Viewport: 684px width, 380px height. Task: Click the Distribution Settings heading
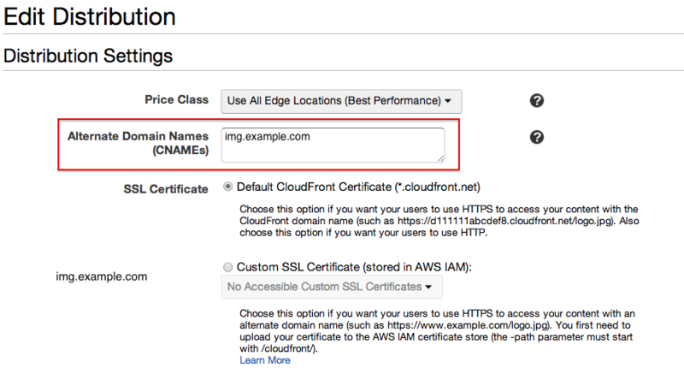click(x=88, y=56)
